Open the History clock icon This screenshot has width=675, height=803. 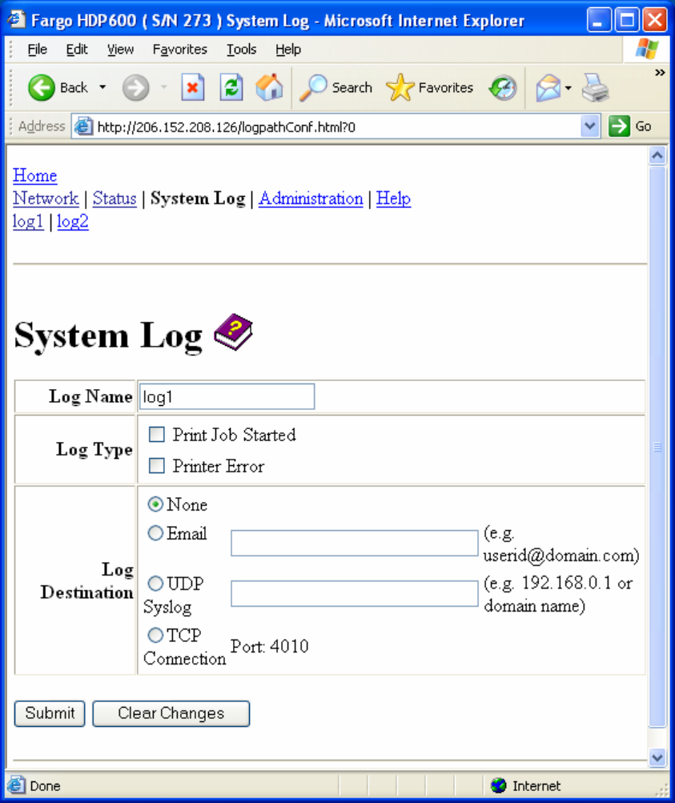coord(502,87)
